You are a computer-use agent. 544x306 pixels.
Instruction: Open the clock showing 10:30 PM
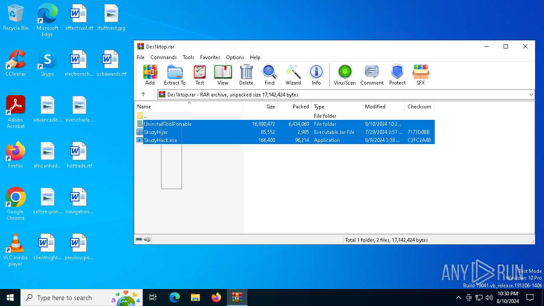[x=508, y=297]
